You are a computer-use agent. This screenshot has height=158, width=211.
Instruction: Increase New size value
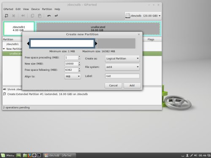(x=79, y=62)
